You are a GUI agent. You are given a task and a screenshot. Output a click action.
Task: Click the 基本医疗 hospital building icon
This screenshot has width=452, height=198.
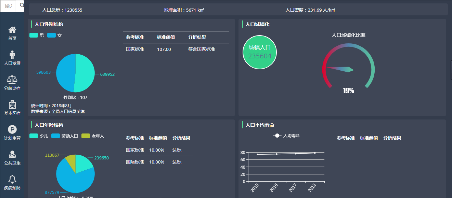pos(12,104)
